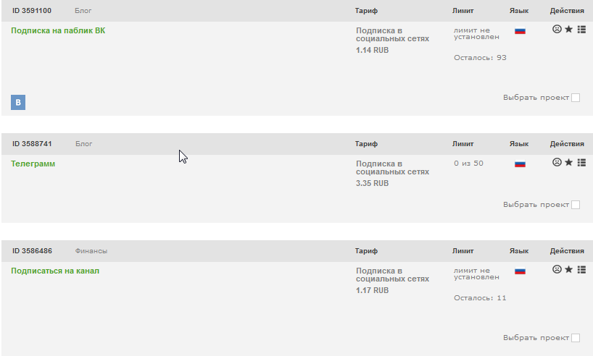The width and height of the screenshot is (593, 356).
Task: Click the Финансы category label
Action: point(91,251)
